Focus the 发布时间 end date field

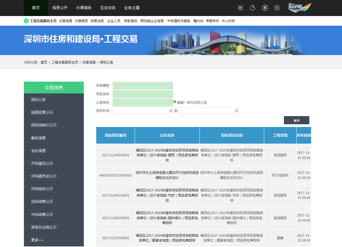pos(209,111)
